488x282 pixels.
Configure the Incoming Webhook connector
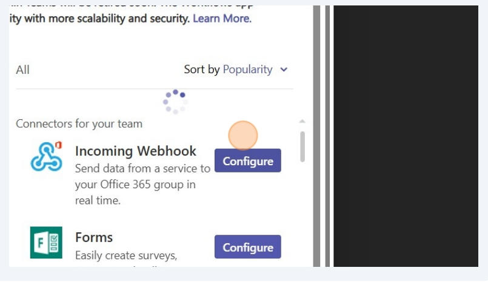coord(247,161)
